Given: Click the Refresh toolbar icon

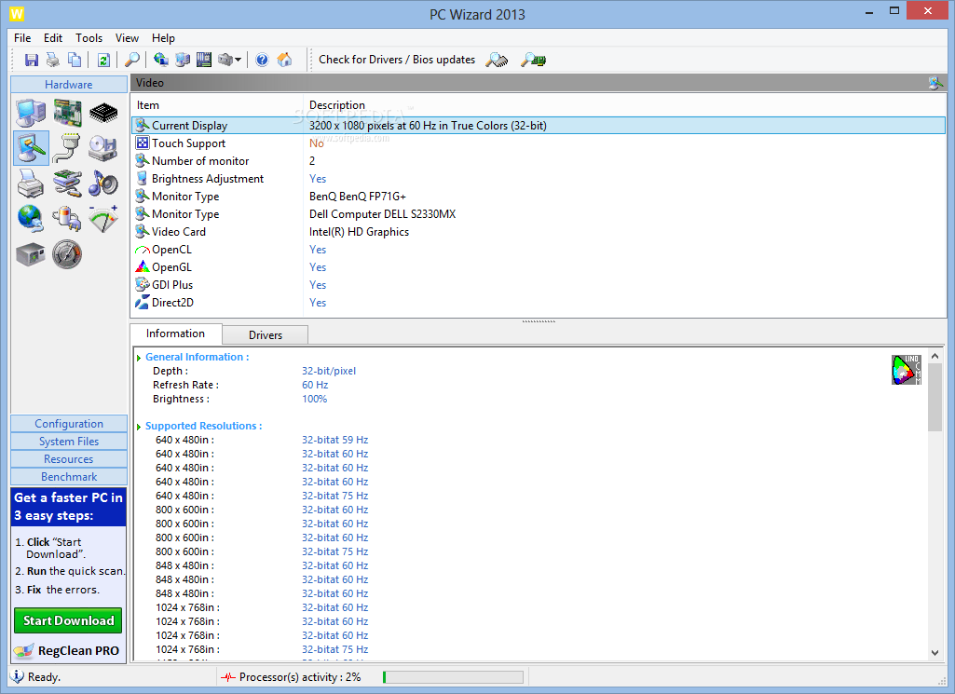Looking at the screenshot, I should click(x=103, y=60).
